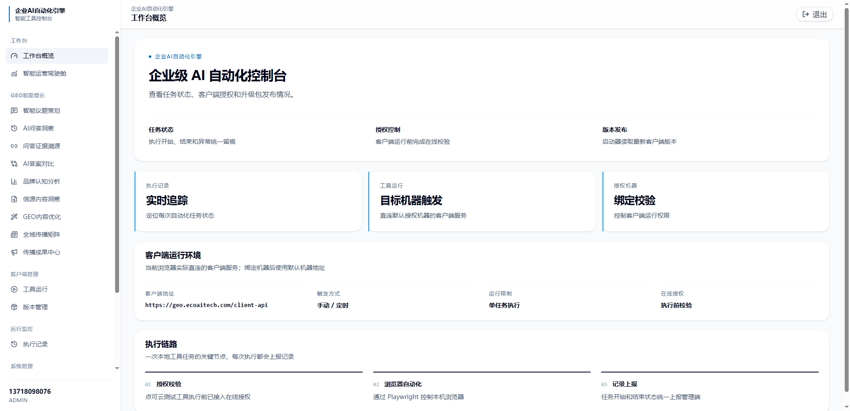Open 工具运行 under 客户端管理
Screen dimensions: 850x411
(x=57, y=289)
